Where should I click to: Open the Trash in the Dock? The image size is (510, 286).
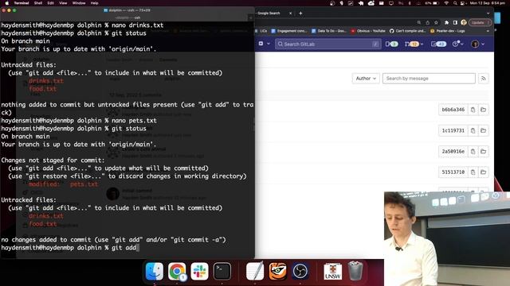click(x=355, y=271)
